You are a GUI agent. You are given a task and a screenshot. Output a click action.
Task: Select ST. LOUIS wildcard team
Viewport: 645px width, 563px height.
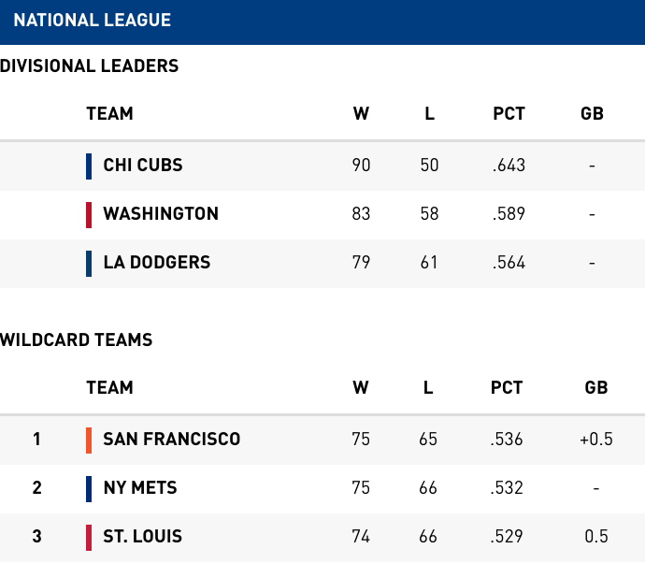[143, 536]
